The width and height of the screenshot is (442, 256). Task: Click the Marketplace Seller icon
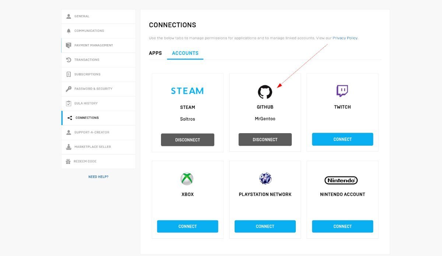click(x=69, y=147)
